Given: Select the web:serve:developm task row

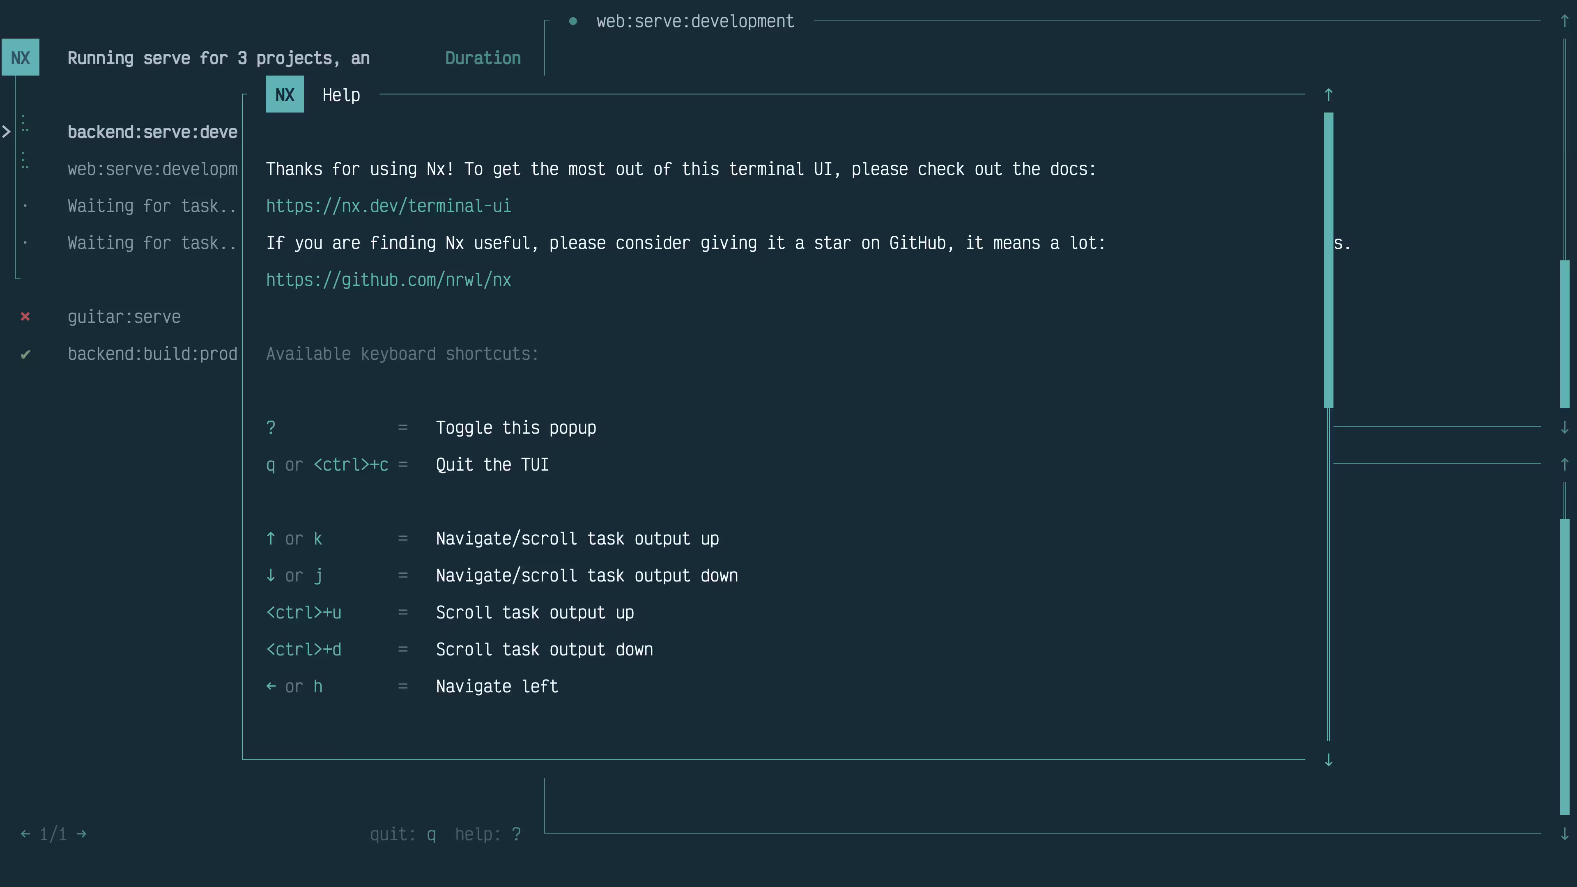Looking at the screenshot, I should click(x=152, y=170).
